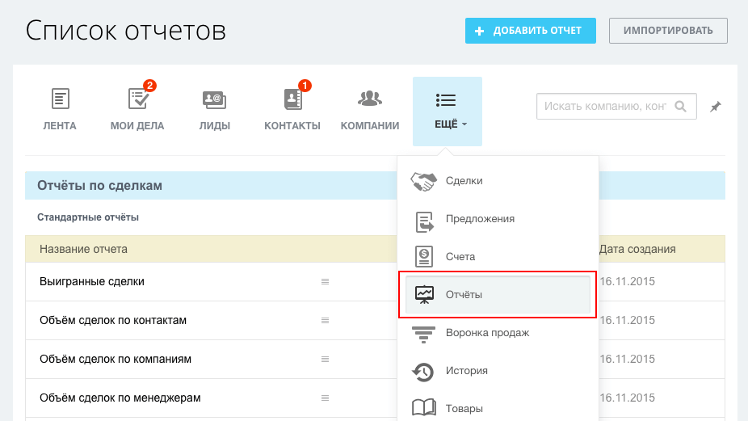Click the Импортировать button
Viewport: 748px width, 421px height.
pos(668,31)
